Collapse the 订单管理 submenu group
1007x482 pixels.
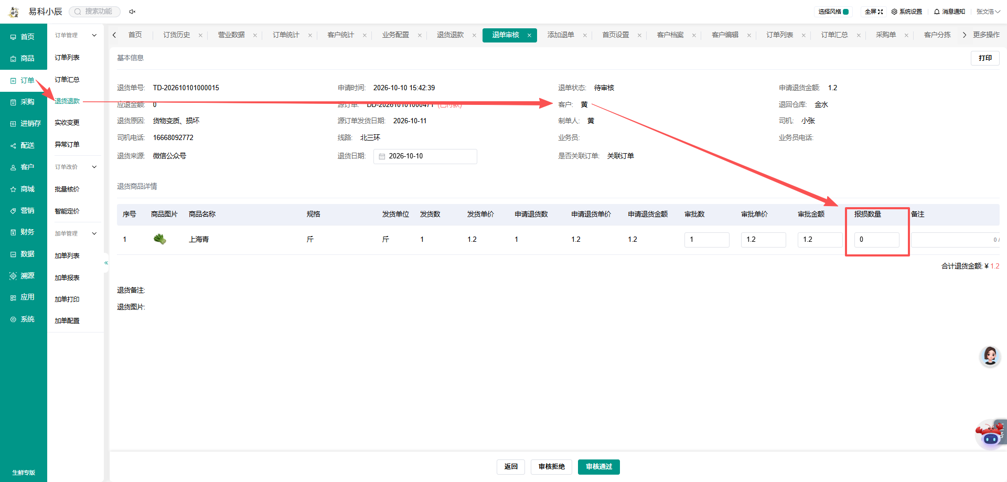click(94, 35)
